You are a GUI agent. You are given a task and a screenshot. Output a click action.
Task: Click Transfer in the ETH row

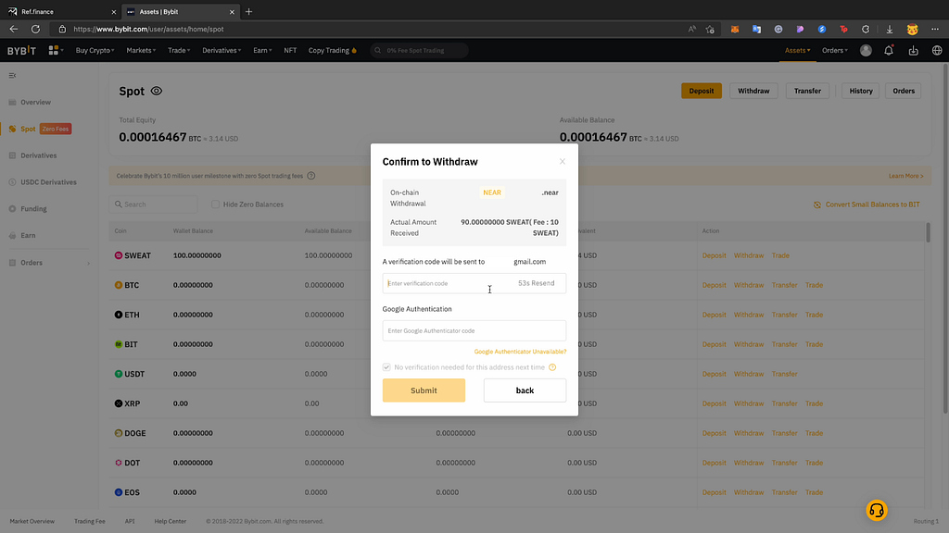784,315
